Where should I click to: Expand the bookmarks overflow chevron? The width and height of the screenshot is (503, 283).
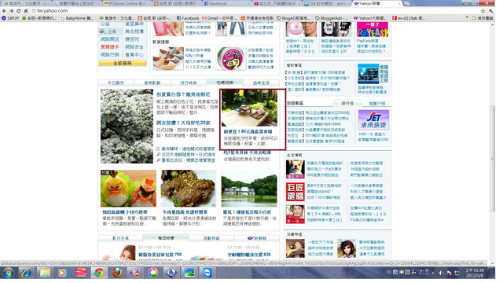[467, 18]
